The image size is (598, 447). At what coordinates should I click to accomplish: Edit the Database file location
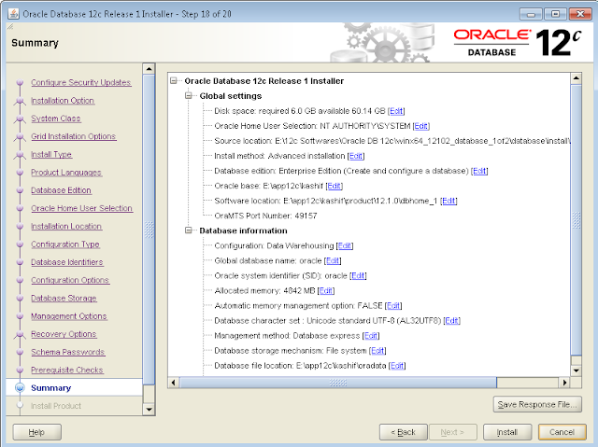pyautogui.click(x=397, y=366)
